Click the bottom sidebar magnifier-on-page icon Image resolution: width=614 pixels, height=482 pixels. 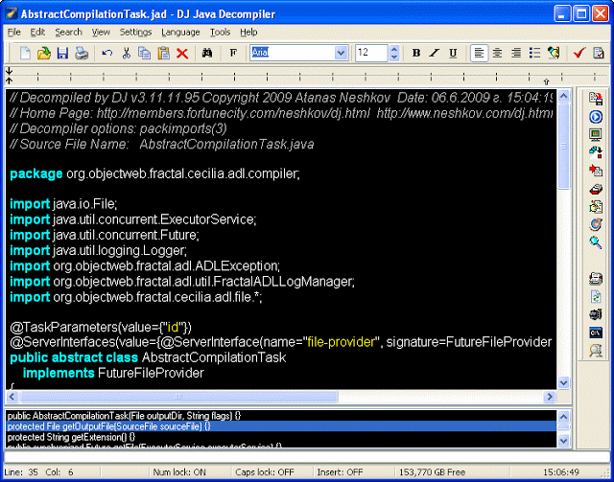[x=596, y=351]
